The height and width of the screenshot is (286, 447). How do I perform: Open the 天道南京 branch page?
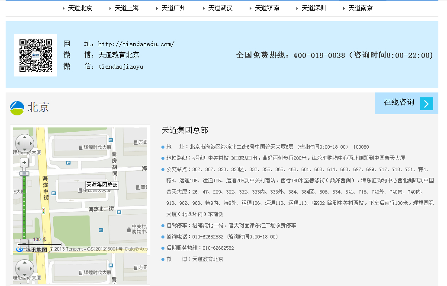coord(360,8)
